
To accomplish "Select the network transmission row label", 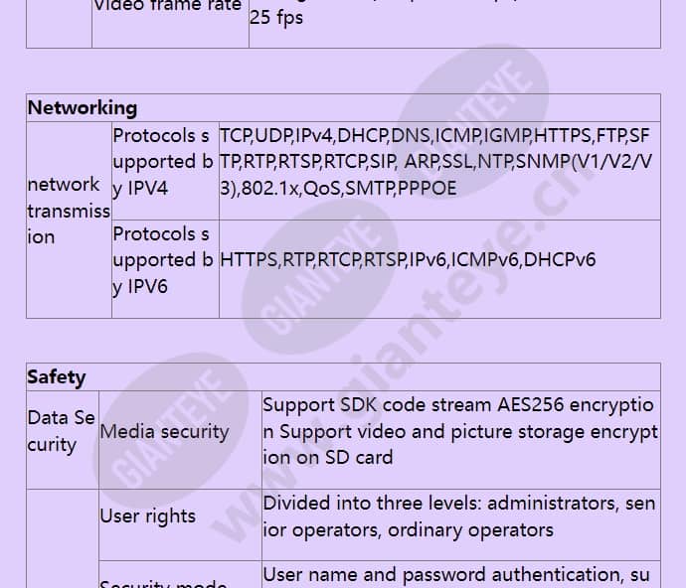I will point(69,211).
